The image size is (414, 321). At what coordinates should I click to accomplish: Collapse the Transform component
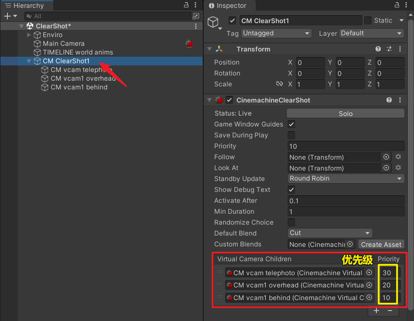[210, 49]
